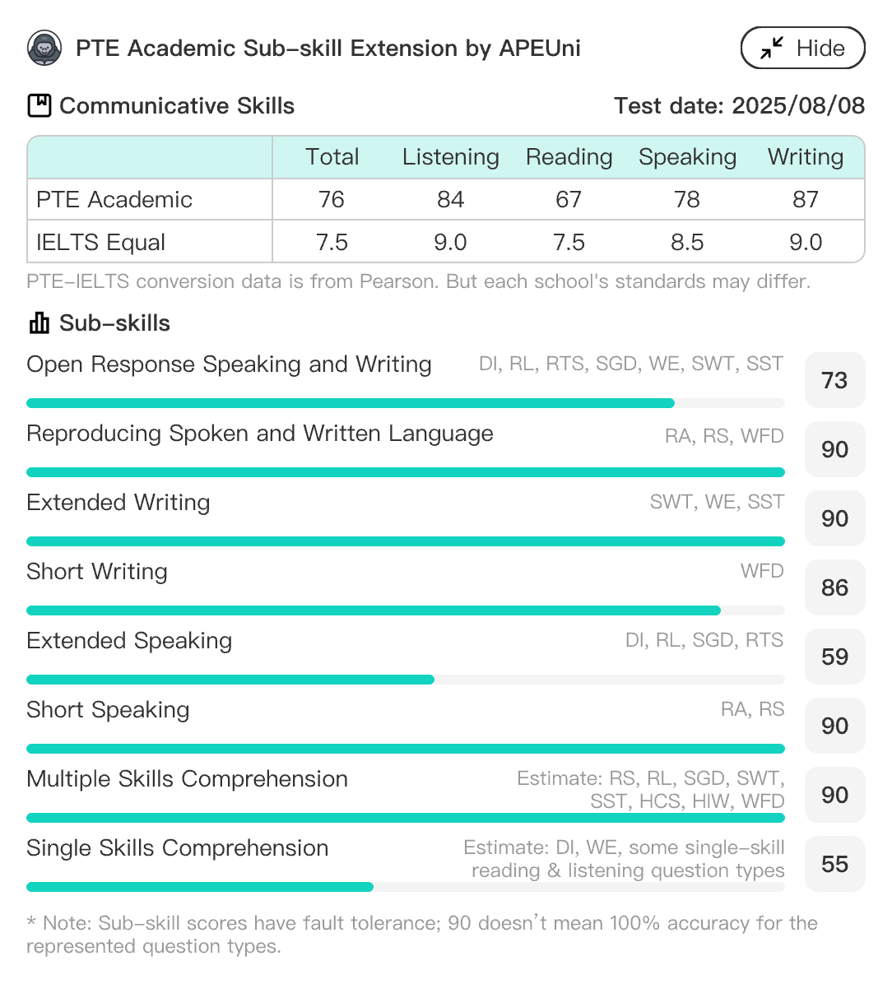
Task: Click the Single Skills Comprehension score badge
Action: 834,864
